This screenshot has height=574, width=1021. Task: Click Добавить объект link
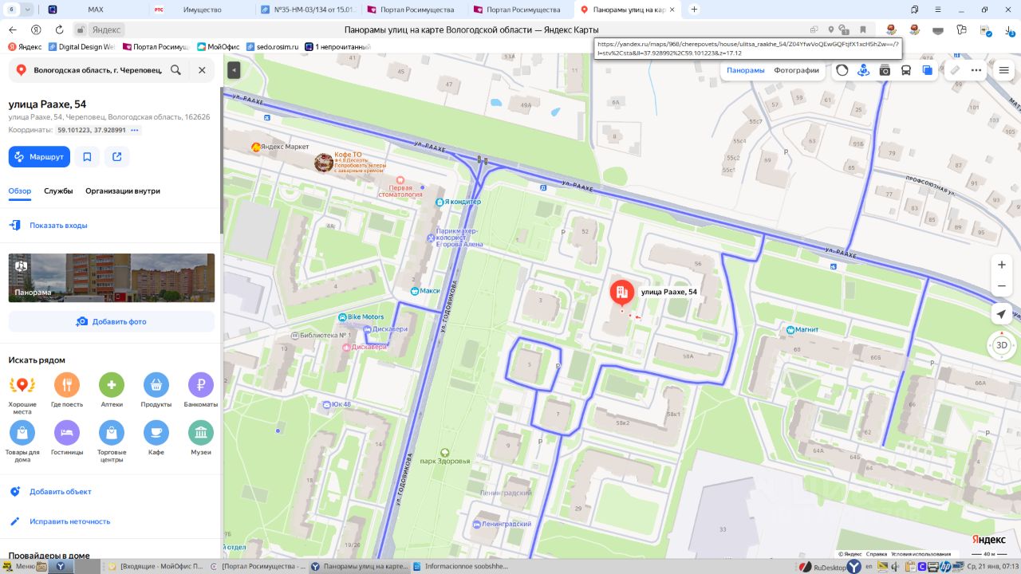tap(61, 492)
